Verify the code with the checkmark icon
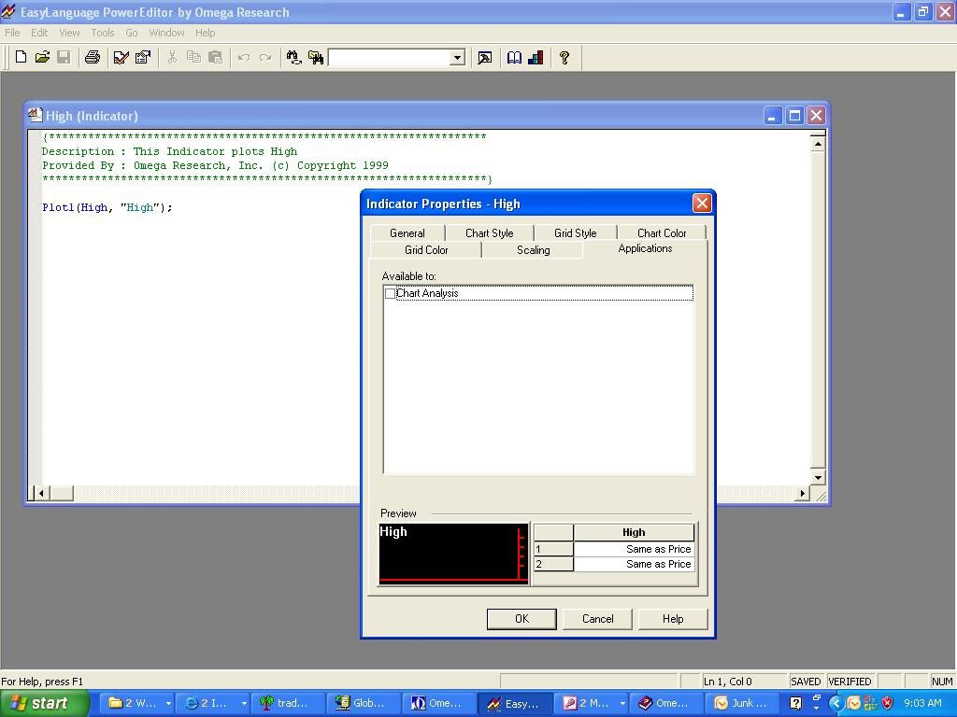 [x=121, y=57]
